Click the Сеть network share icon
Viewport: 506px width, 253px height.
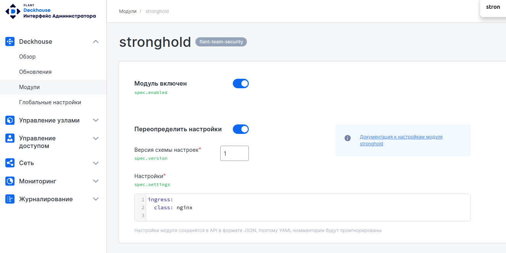10,162
